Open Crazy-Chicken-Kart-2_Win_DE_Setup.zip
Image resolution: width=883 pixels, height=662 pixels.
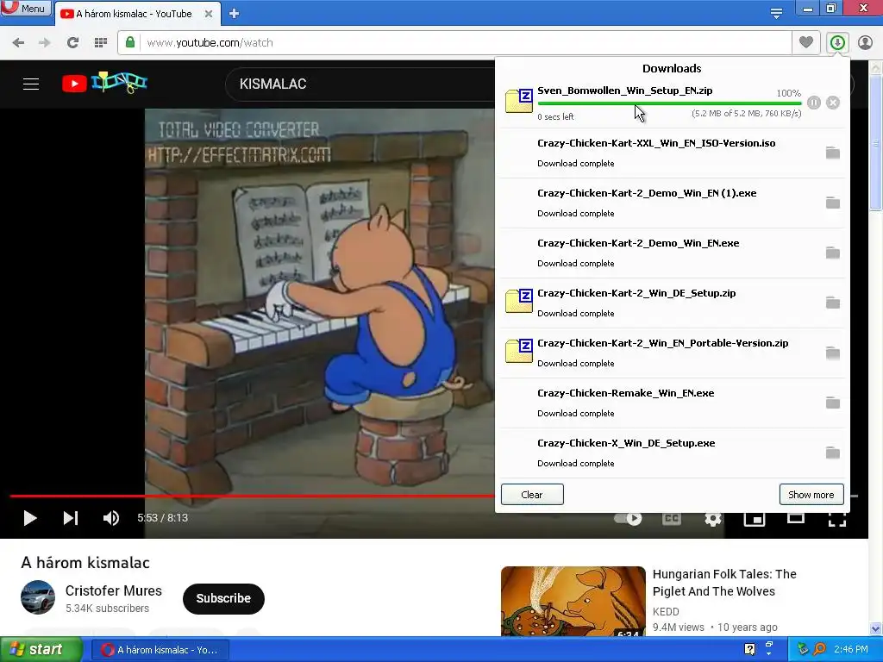pyautogui.click(x=636, y=293)
